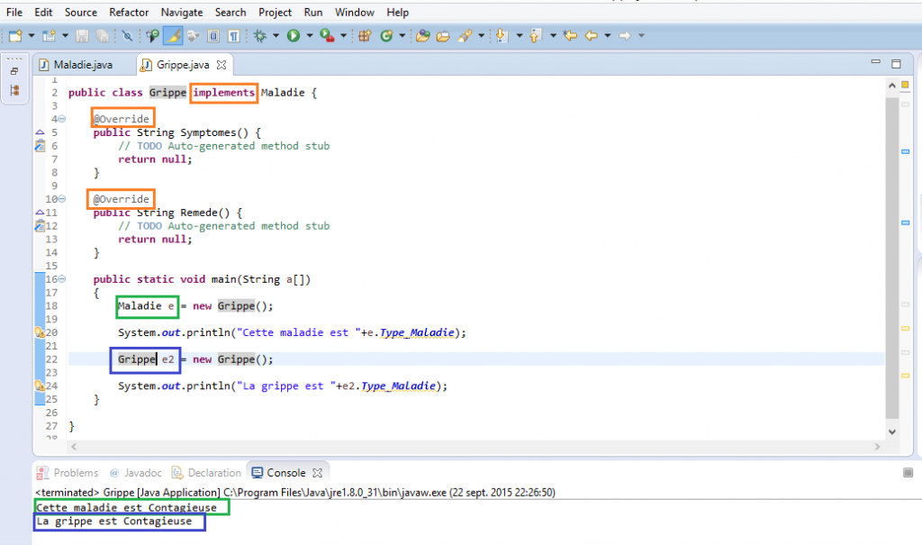Toggle Show Whitespace Characters

[x=233, y=36]
